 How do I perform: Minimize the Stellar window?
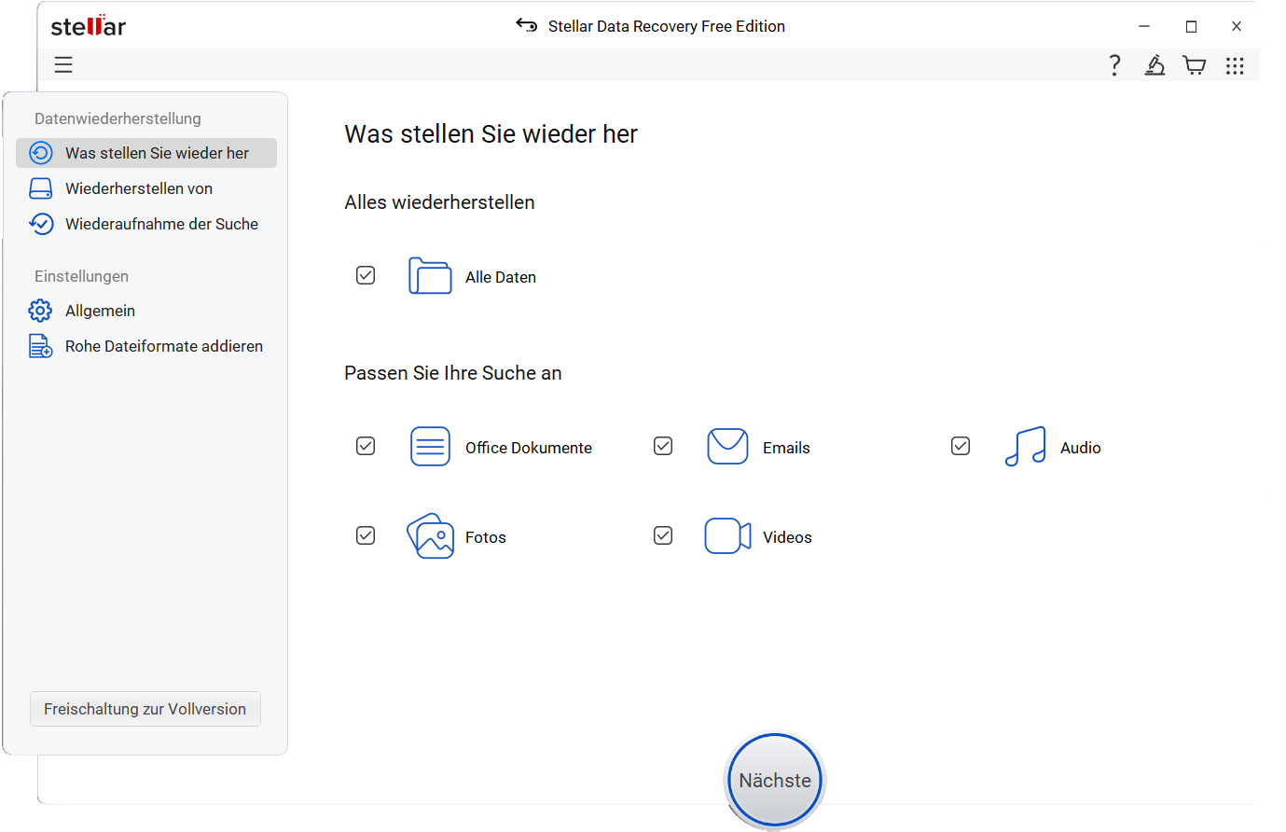pos(1144,26)
